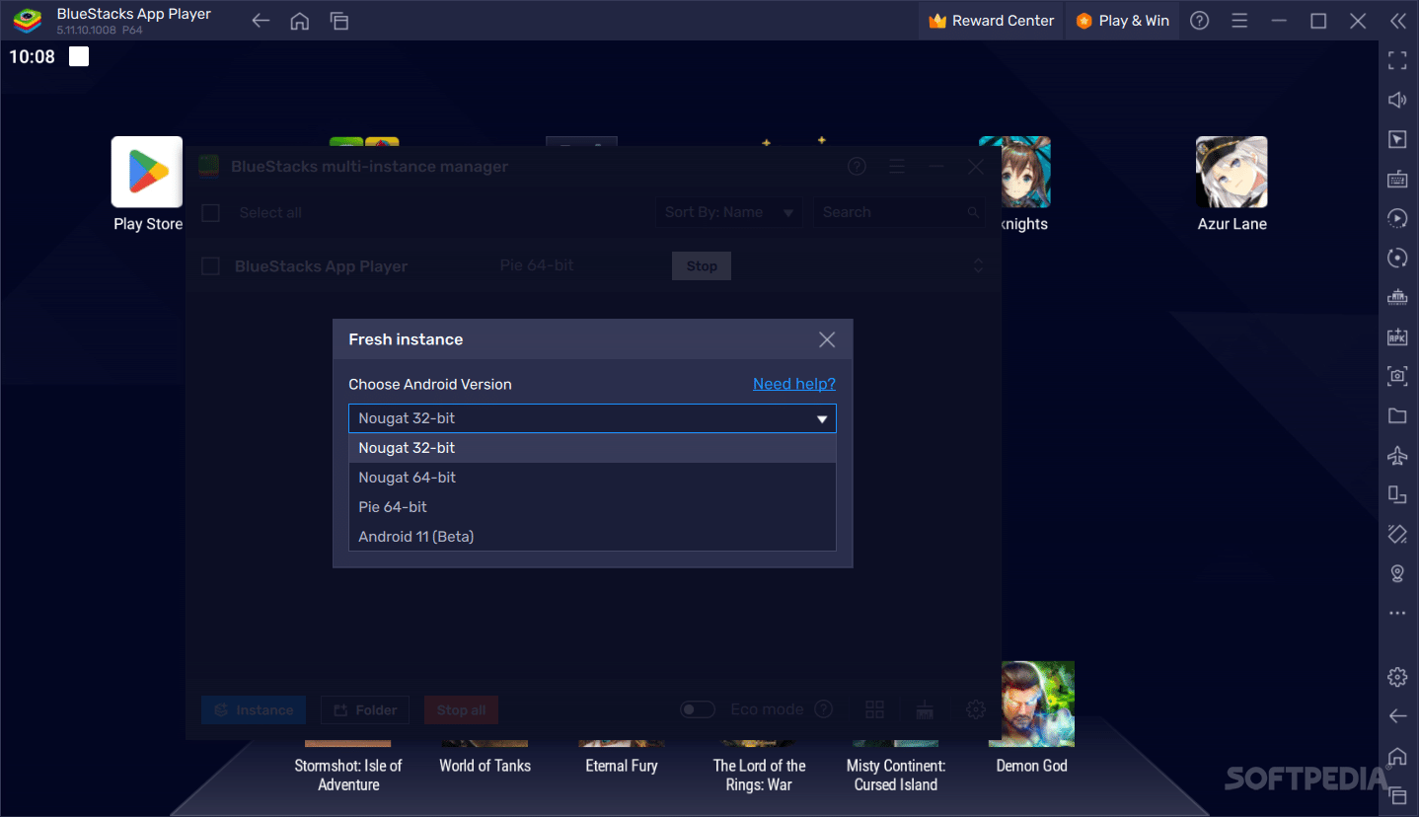Click the Instance button in manager
This screenshot has height=817, width=1419.
tap(254, 710)
